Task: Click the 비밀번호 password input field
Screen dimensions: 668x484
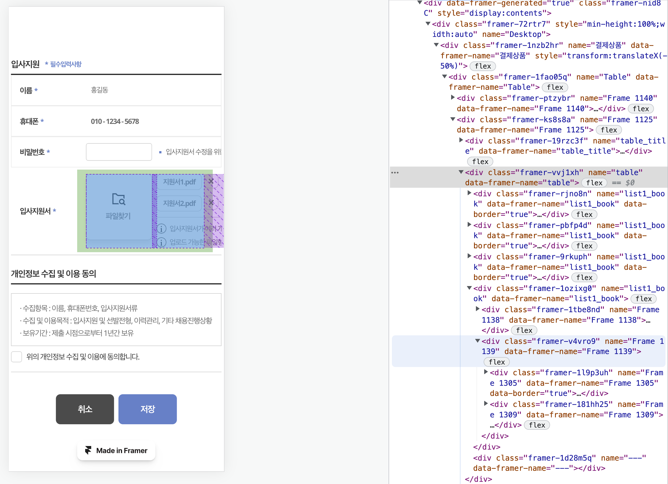Action: 119,152
